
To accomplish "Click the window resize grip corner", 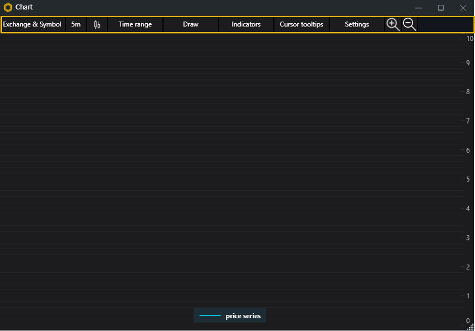I will (x=471, y=327).
